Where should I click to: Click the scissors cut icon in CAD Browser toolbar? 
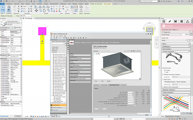(x=64, y=38)
